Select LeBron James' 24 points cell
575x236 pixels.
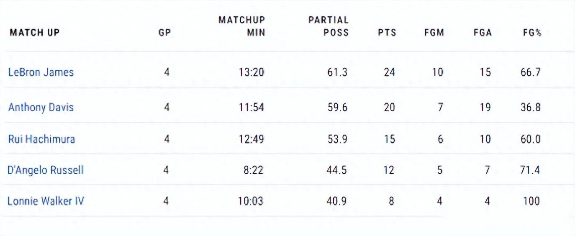coord(389,72)
